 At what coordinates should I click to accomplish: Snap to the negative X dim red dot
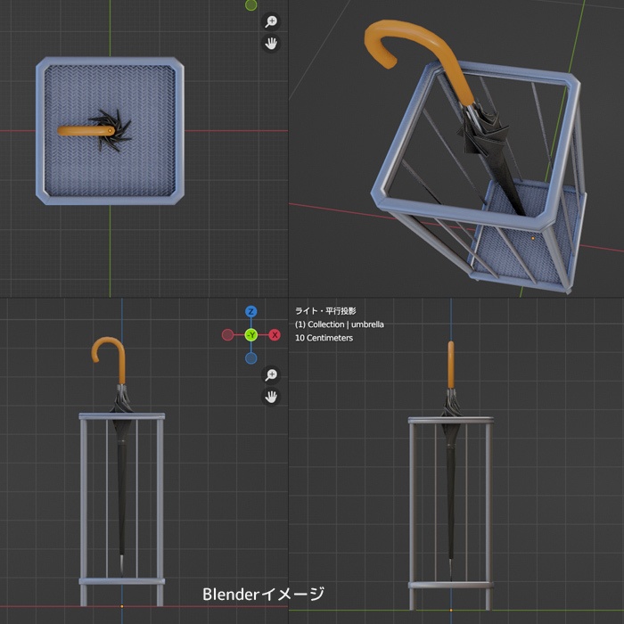(227, 335)
